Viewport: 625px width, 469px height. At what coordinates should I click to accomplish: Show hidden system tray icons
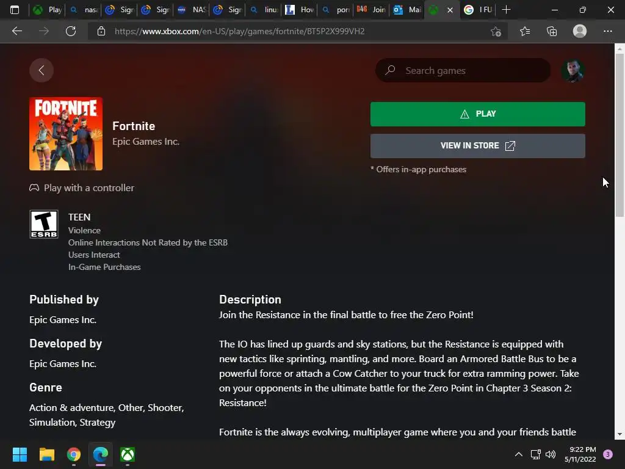point(519,454)
